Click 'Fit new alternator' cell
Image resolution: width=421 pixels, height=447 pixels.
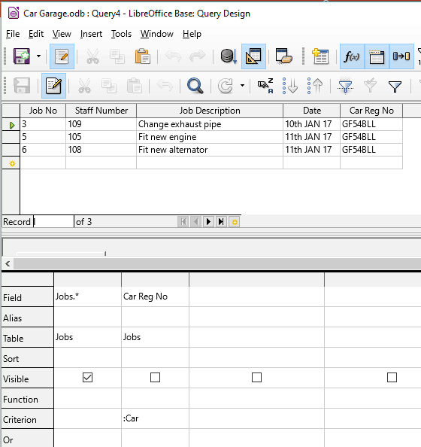coord(210,150)
